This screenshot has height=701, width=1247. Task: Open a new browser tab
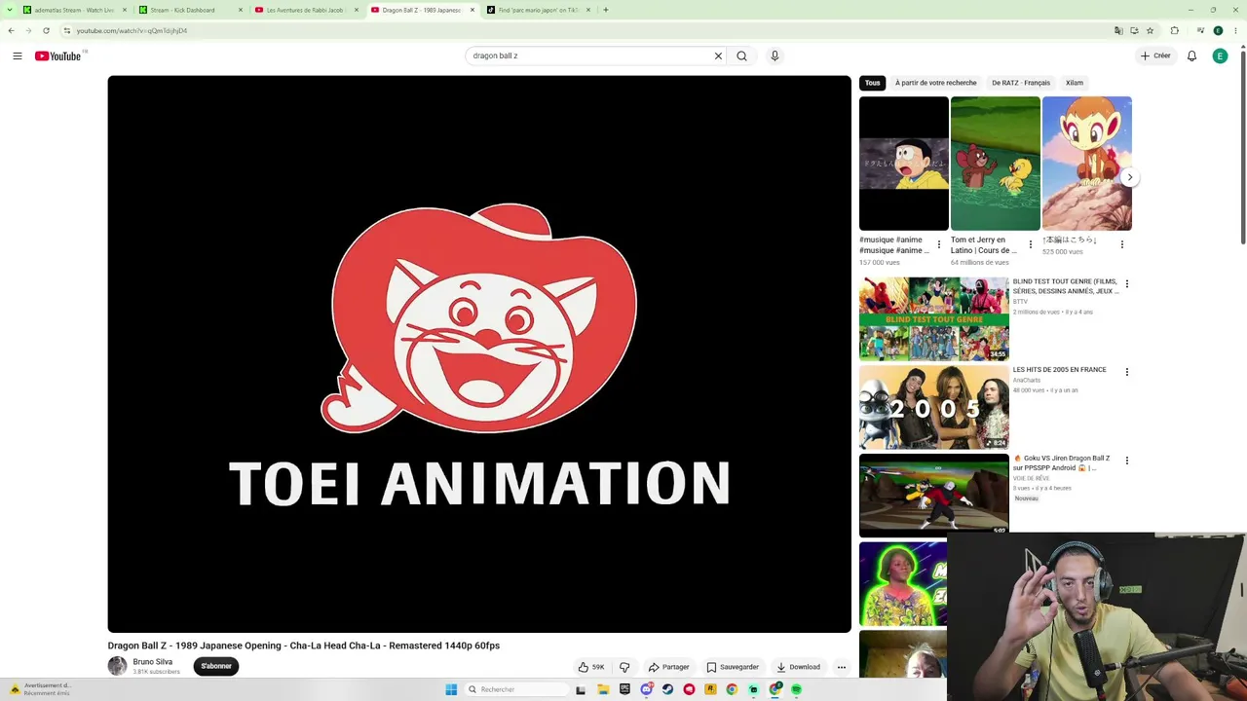coord(606,10)
